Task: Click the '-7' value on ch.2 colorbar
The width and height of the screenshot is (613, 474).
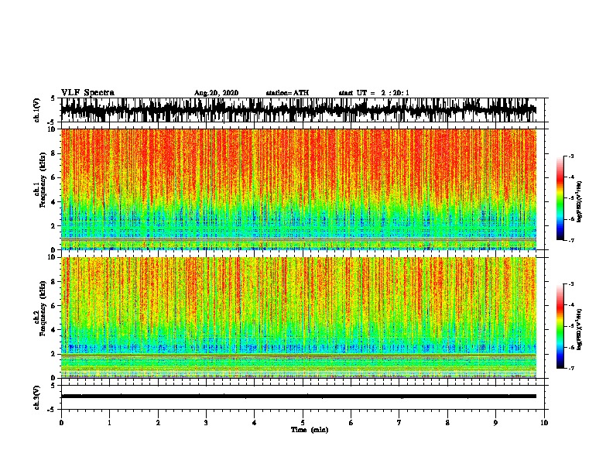Action: coord(570,368)
